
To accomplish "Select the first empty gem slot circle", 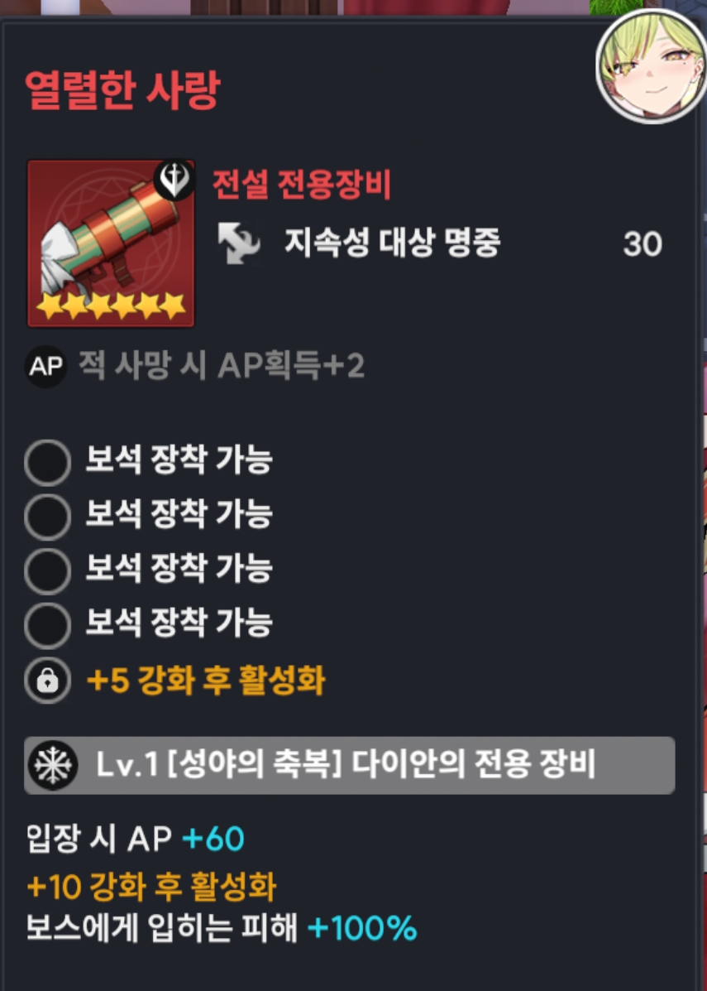I will 47,463.
